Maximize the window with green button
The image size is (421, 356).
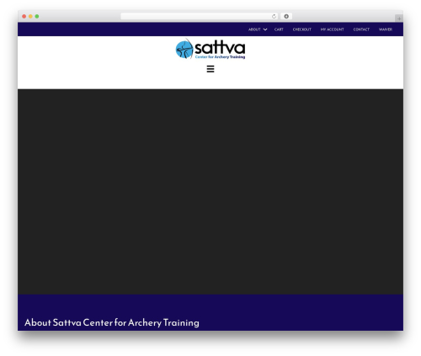37,16
